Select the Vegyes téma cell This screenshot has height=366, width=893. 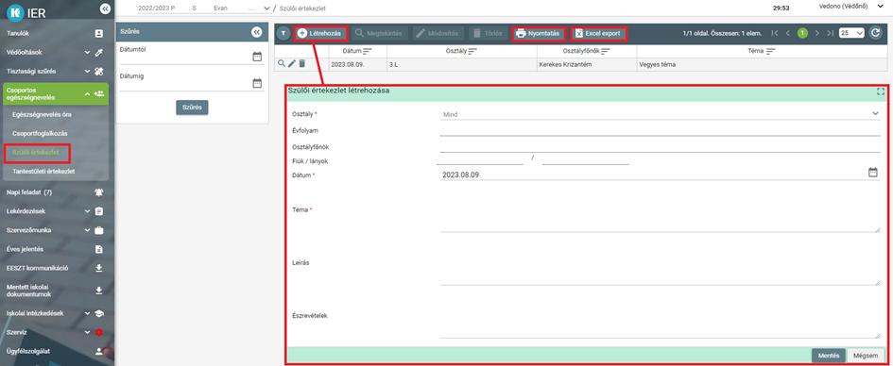coord(762,64)
